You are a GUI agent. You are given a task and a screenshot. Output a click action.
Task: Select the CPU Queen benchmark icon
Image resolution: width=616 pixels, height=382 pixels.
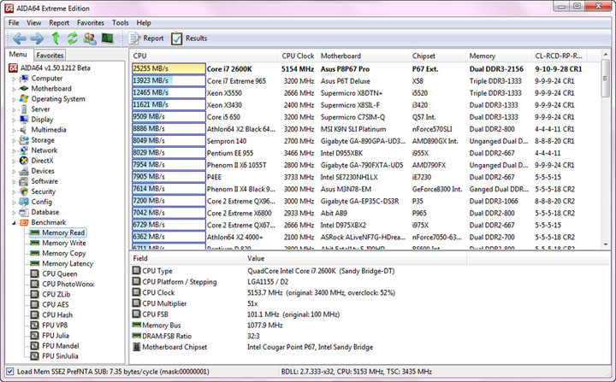[35, 273]
